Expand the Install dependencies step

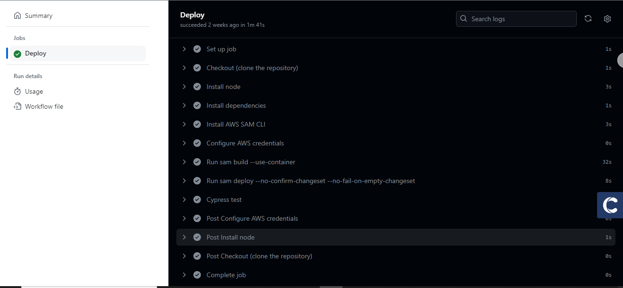[184, 105]
